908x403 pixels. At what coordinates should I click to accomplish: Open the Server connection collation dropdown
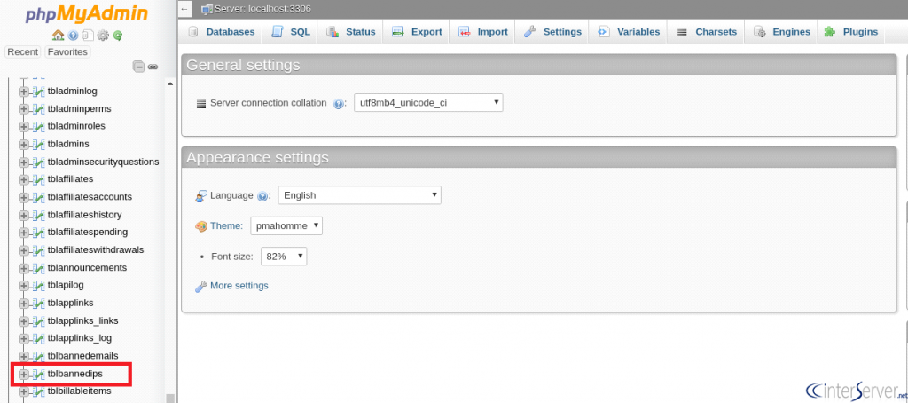428,103
